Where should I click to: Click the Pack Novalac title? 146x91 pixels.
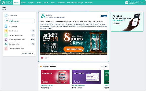(46, 88)
